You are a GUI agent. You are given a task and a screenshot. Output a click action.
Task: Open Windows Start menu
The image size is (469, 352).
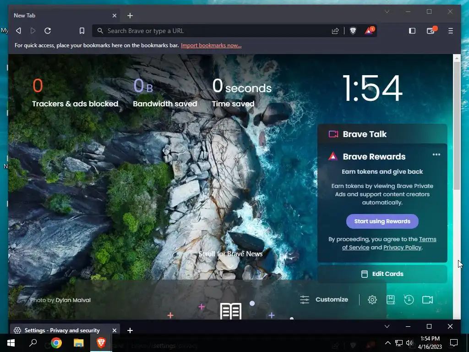11,343
